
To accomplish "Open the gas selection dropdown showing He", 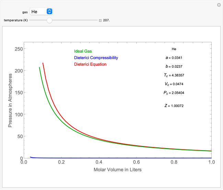I will click(x=41, y=12).
